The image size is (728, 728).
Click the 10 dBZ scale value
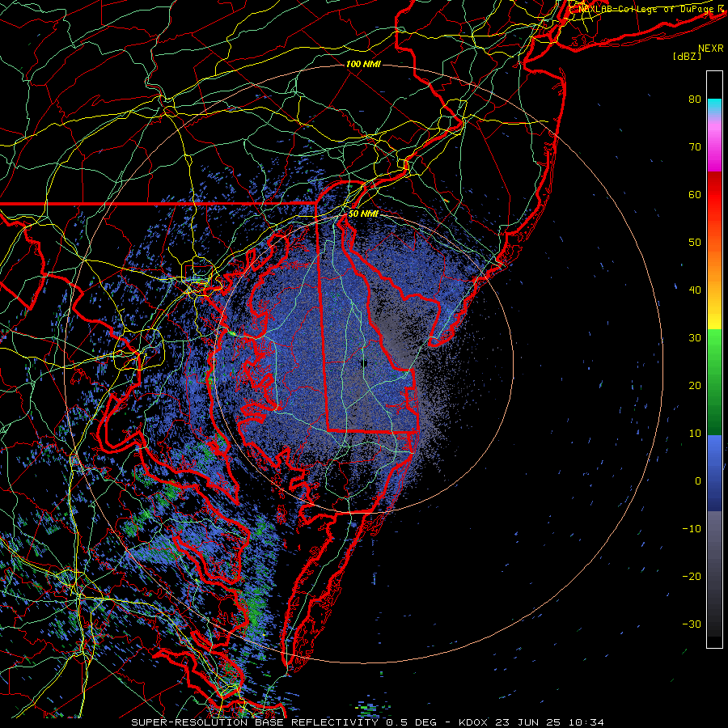tap(695, 434)
